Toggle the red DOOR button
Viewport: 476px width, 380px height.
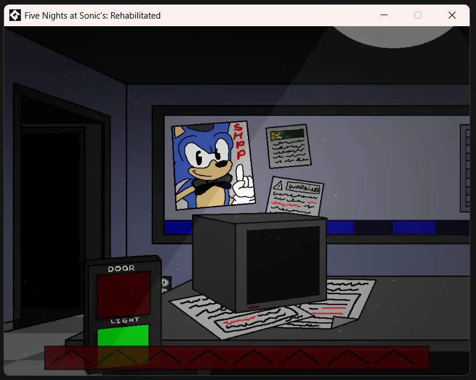[x=123, y=294]
